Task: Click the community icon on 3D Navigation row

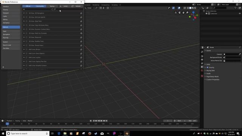Action: pos(81,13)
